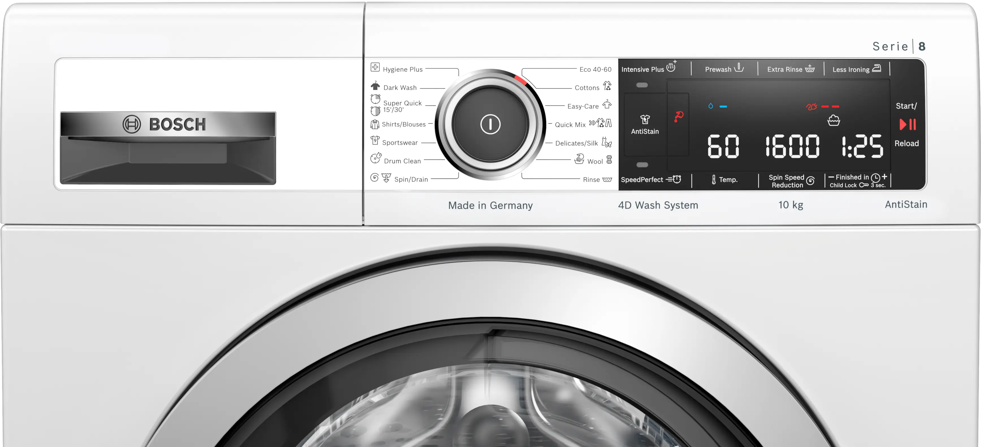Viewport: 981px width, 447px height.
Task: Tap the 4D Wash System text
Action: 658,205
